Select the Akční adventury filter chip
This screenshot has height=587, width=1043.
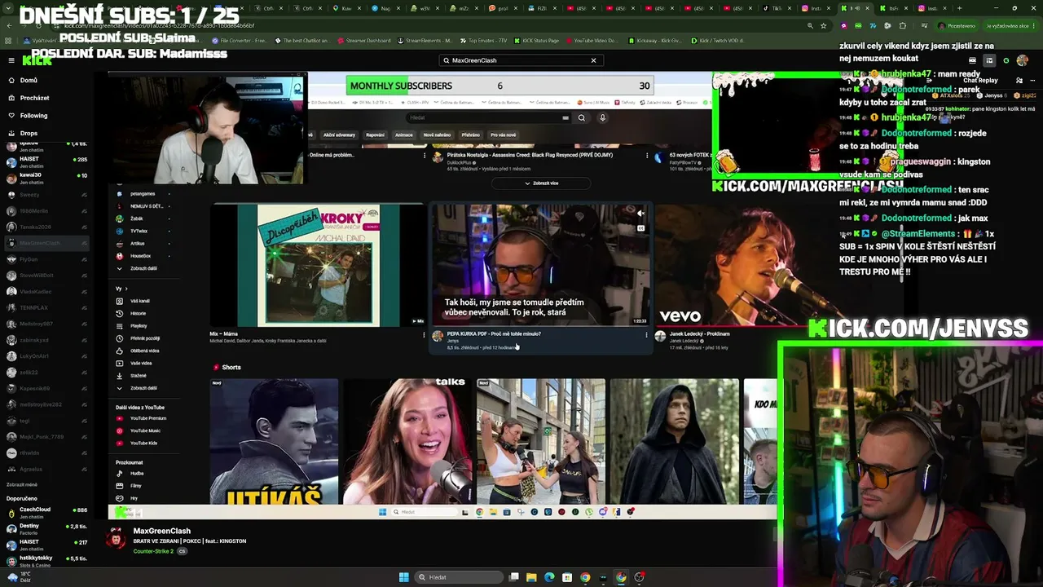coord(339,135)
